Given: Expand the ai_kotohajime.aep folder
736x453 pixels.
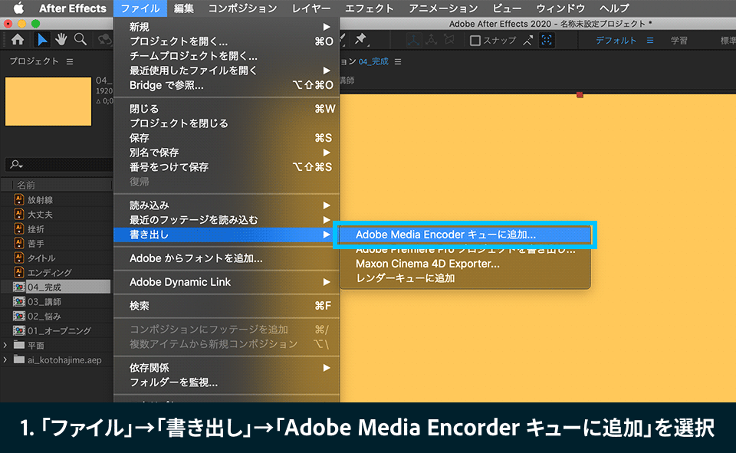Looking at the screenshot, I should [5, 359].
